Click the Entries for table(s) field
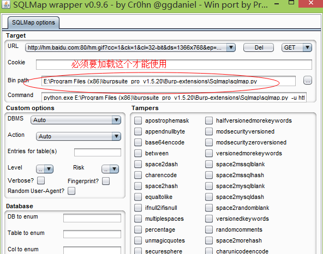This screenshot has height=254, width=323. [x=98, y=152]
